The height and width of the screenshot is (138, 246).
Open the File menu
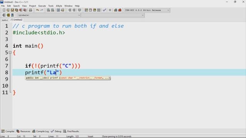(3, 6)
